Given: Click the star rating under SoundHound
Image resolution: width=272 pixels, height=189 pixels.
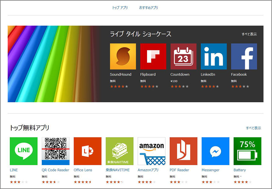Looking at the screenshot, I should [119, 86].
